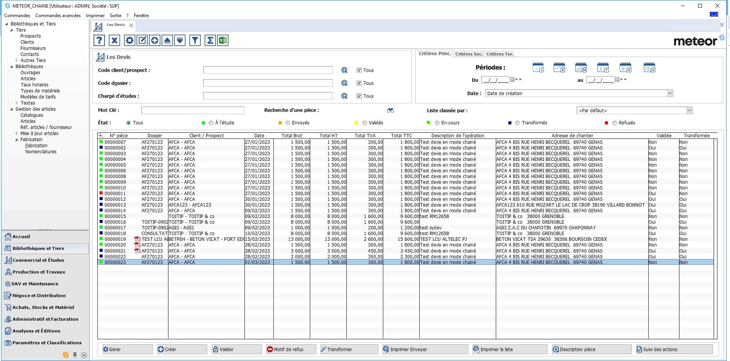This screenshot has height=361, width=730.
Task: Click the EU flag icon
Action: [714, 14]
